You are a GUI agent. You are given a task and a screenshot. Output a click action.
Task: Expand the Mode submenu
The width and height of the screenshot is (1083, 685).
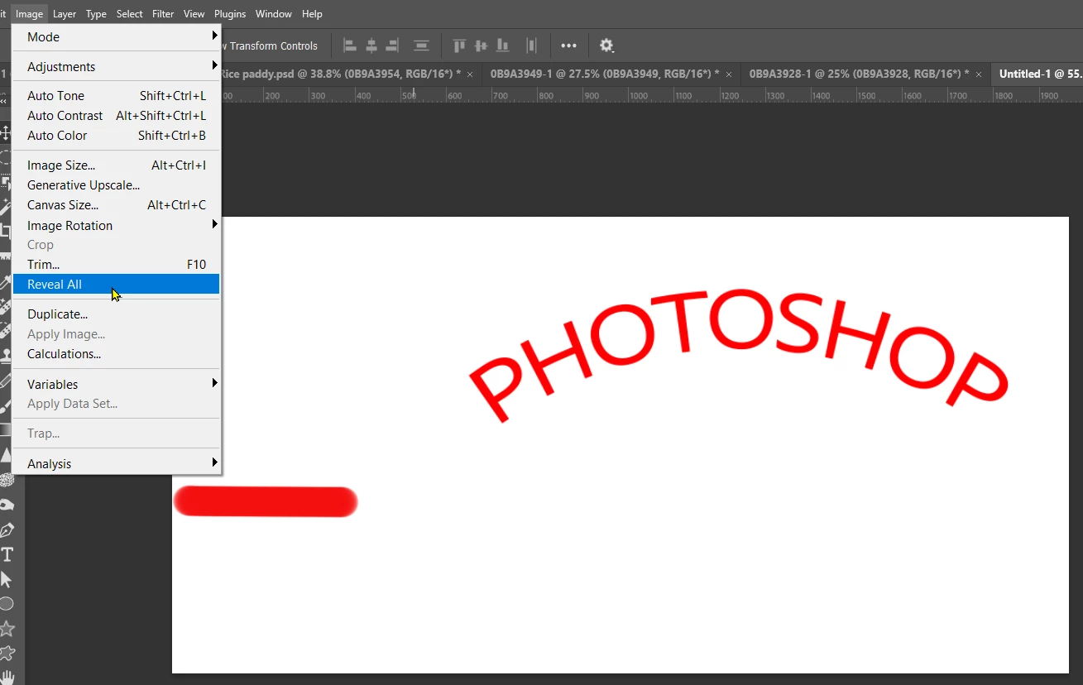(117, 36)
